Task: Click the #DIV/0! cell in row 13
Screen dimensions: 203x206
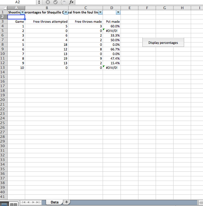Action: pos(112,68)
